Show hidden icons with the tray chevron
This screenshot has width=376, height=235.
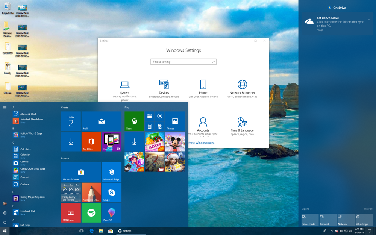click(331, 231)
